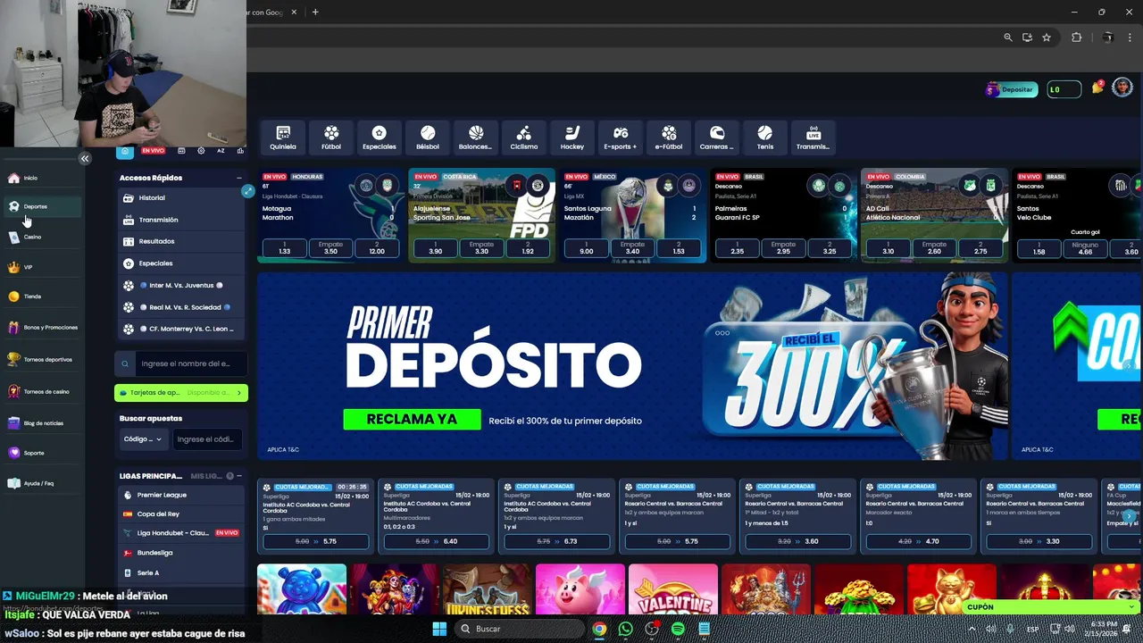
Task: Select the 4.70 Marcador exacto odds
Action: 919,541
